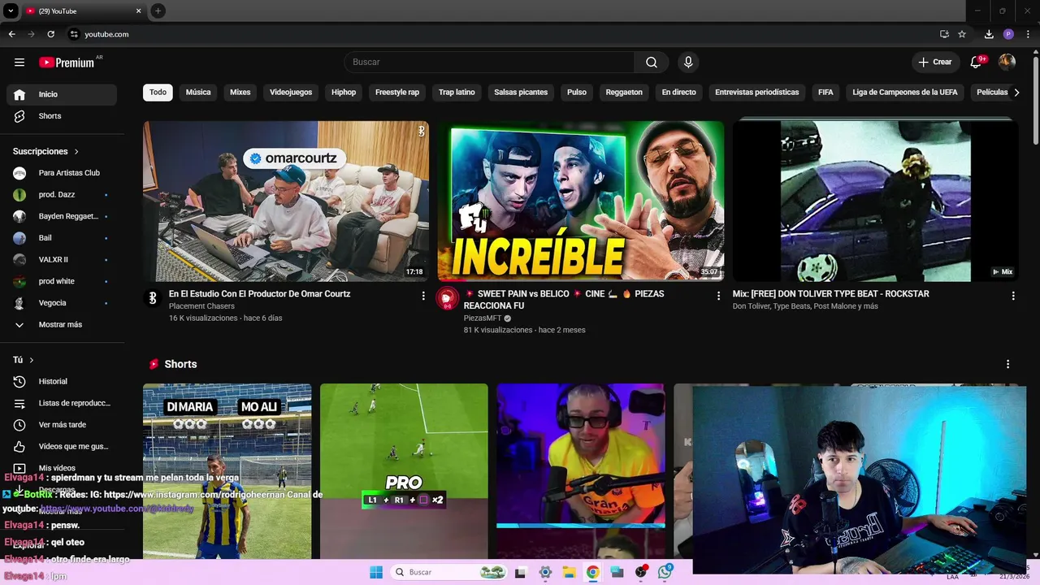Open options for Omar Courtz video
The width and height of the screenshot is (1040, 585).
coord(422,296)
